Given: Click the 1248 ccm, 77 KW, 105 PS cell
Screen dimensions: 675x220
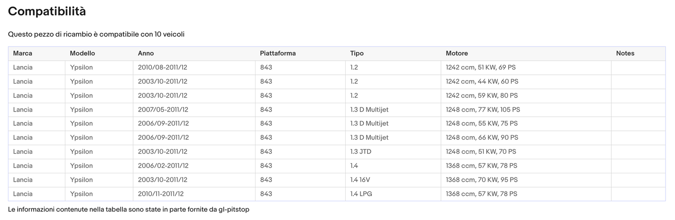Looking at the screenshot, I should (x=483, y=110).
